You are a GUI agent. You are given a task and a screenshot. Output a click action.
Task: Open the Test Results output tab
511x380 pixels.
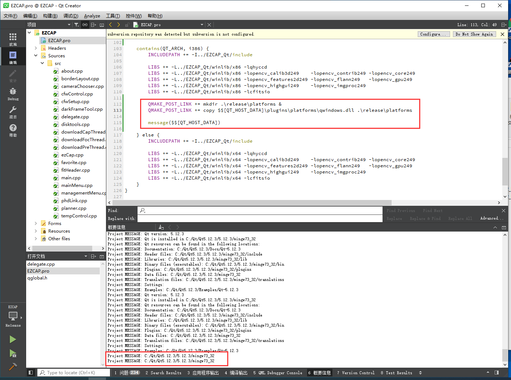396,373
